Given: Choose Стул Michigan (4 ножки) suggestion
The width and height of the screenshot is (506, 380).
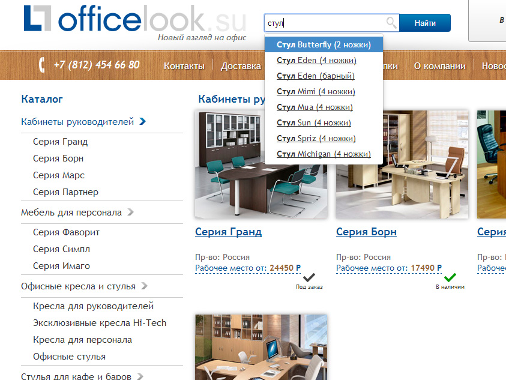Looking at the screenshot, I should pyautogui.click(x=324, y=154).
